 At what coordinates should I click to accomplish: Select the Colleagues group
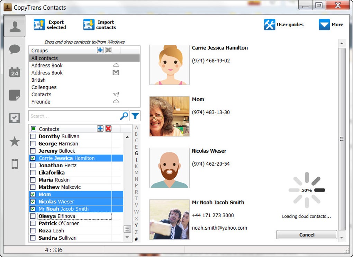[x=84, y=87]
